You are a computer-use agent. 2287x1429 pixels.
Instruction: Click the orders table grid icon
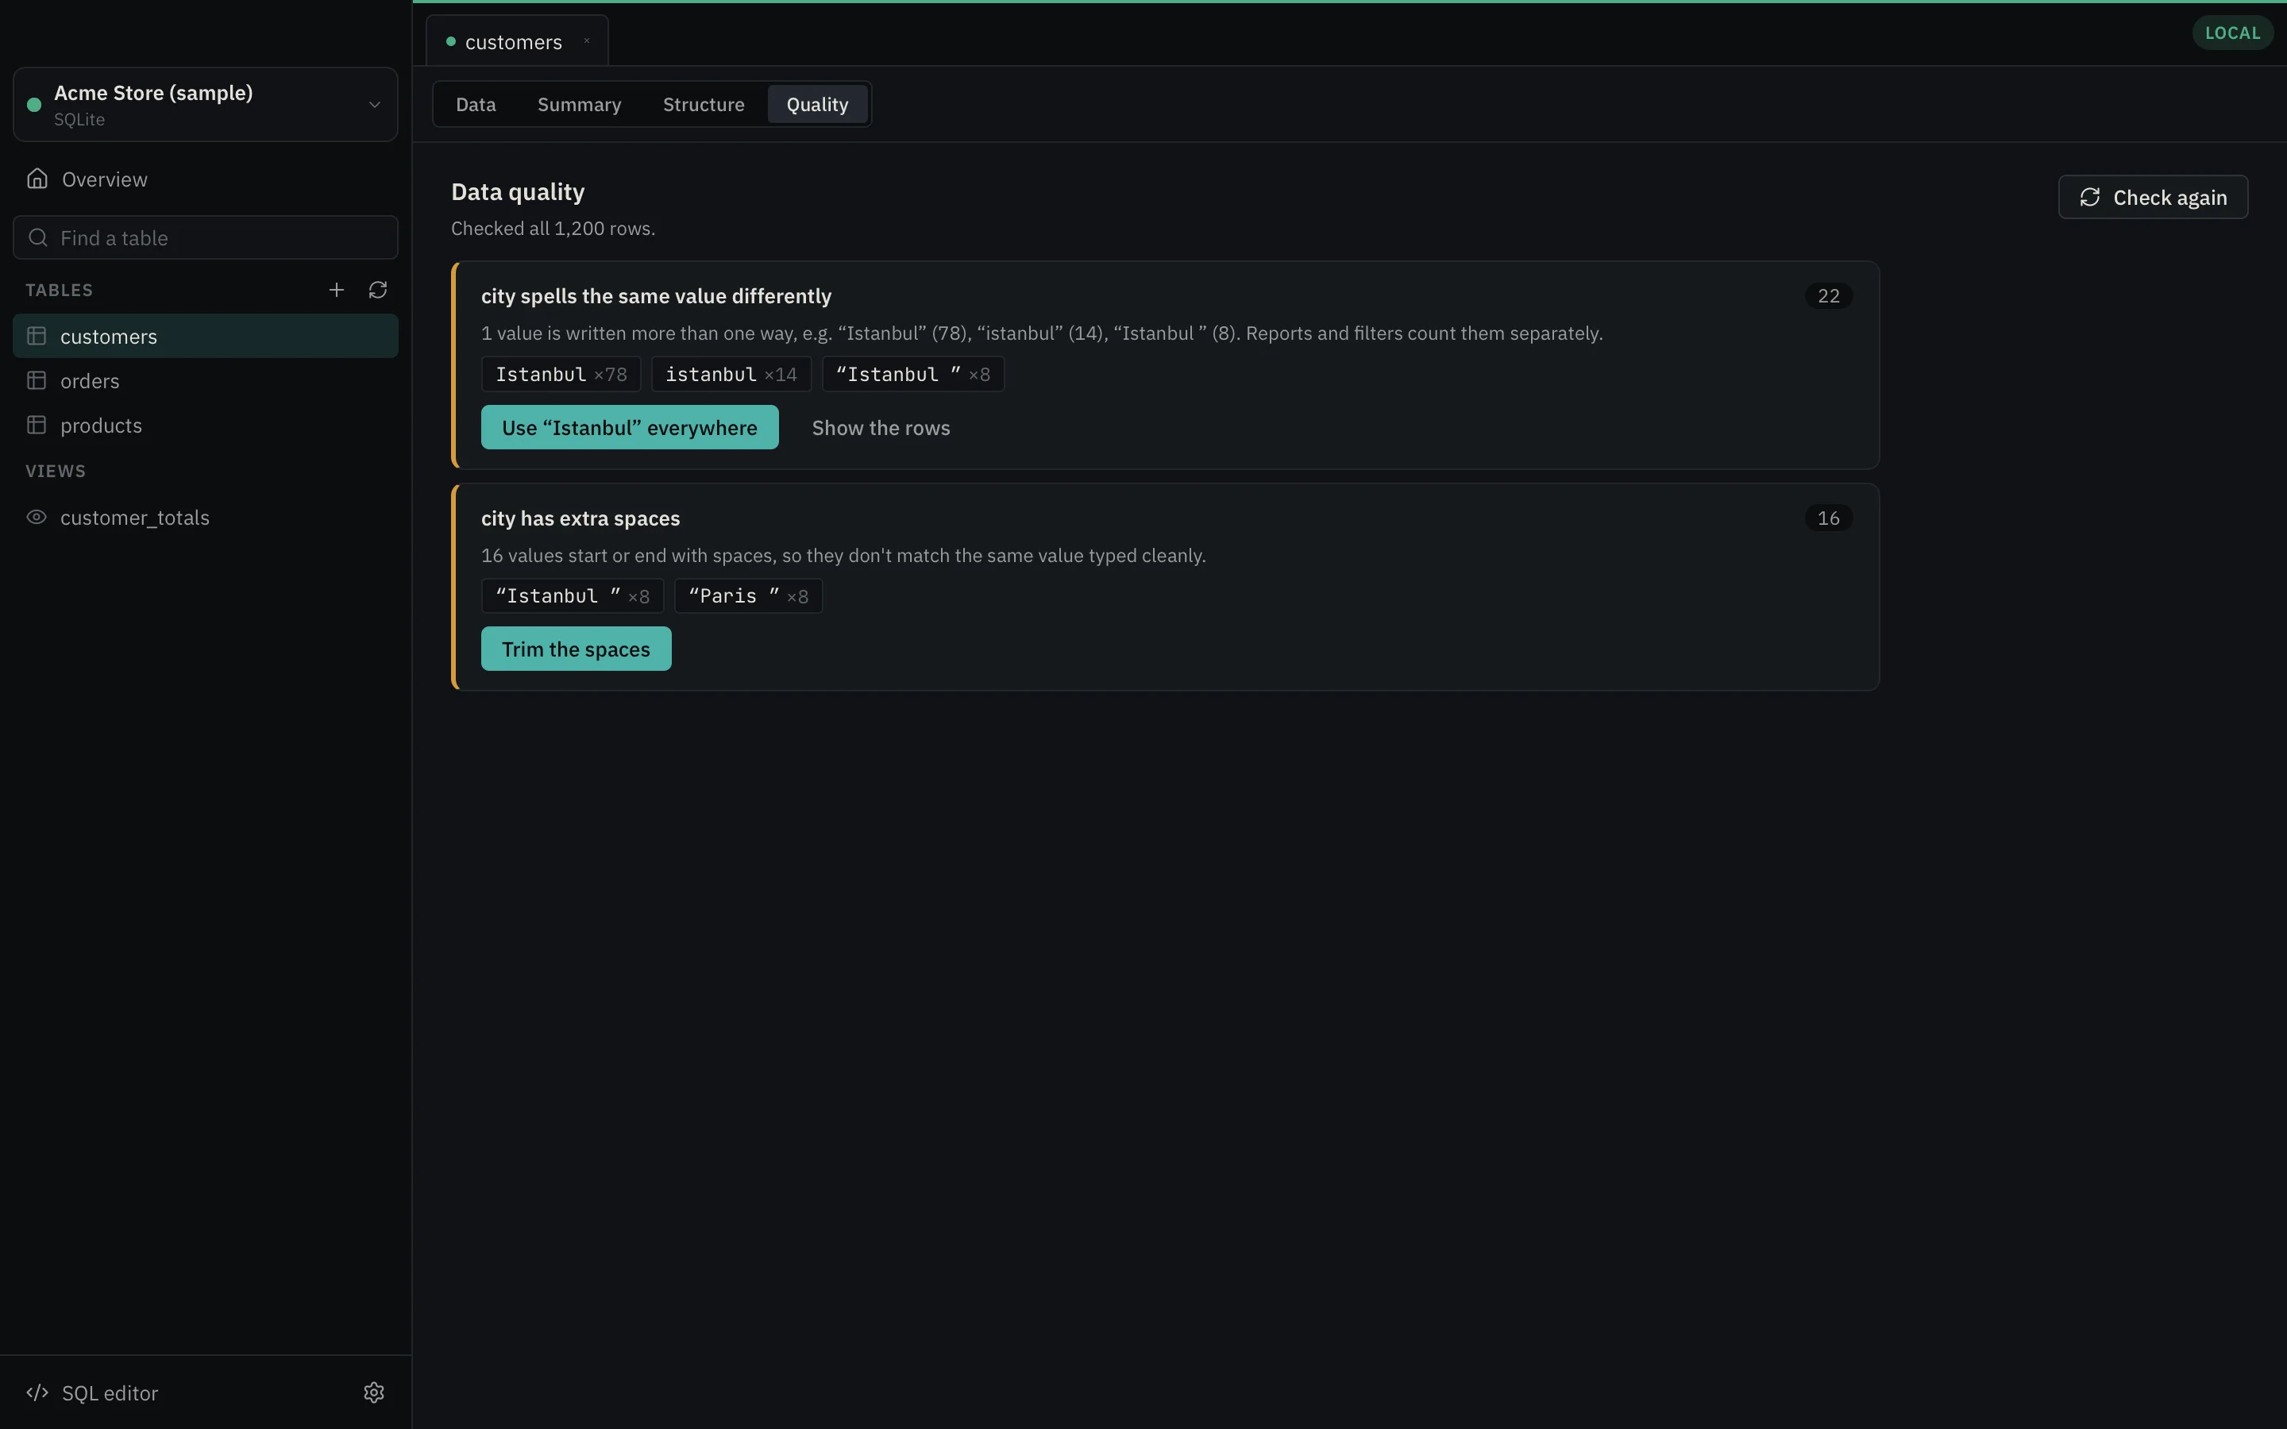click(x=37, y=381)
